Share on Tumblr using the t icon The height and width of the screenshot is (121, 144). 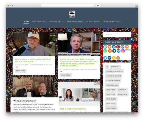114,51
